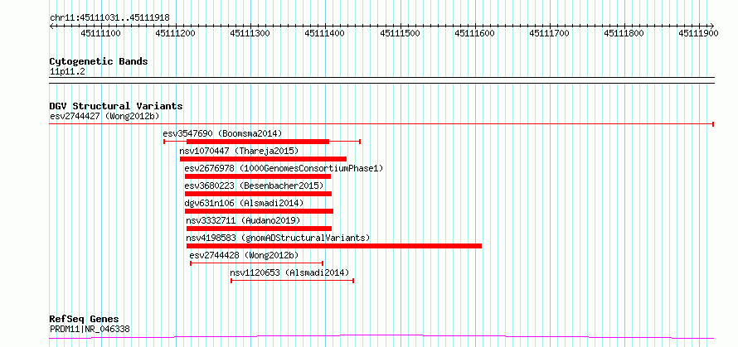Click ruler position 45111300
The height and width of the screenshot is (347, 738).
(x=250, y=33)
